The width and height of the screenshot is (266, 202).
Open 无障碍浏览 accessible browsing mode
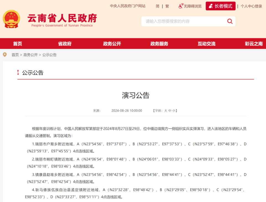192,6
